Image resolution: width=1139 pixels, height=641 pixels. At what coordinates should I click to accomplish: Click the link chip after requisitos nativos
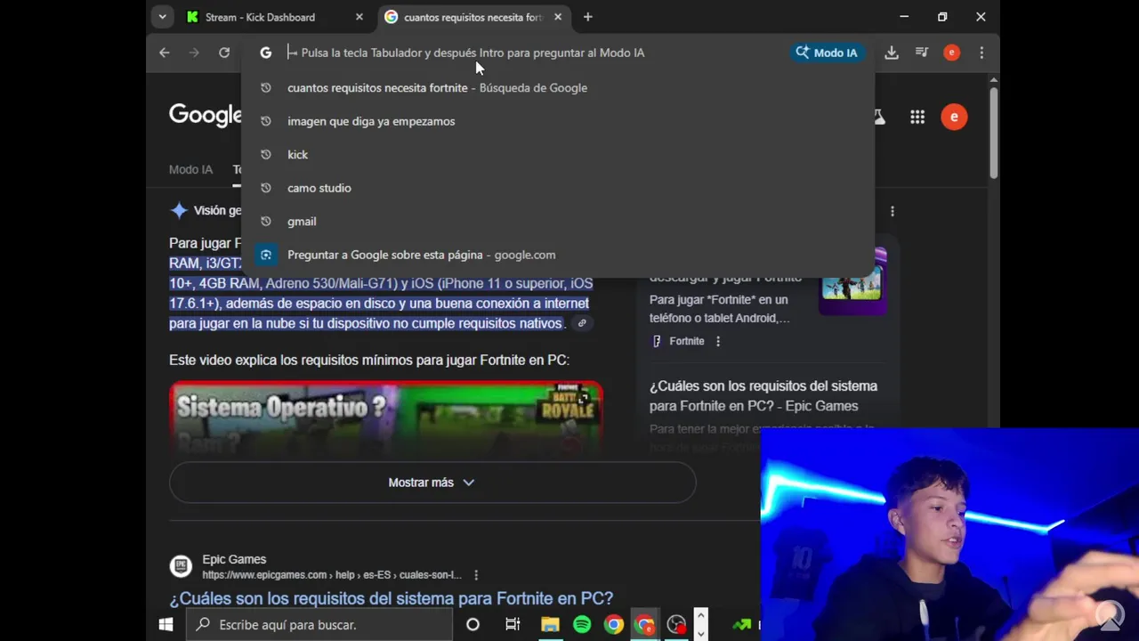[x=582, y=323]
